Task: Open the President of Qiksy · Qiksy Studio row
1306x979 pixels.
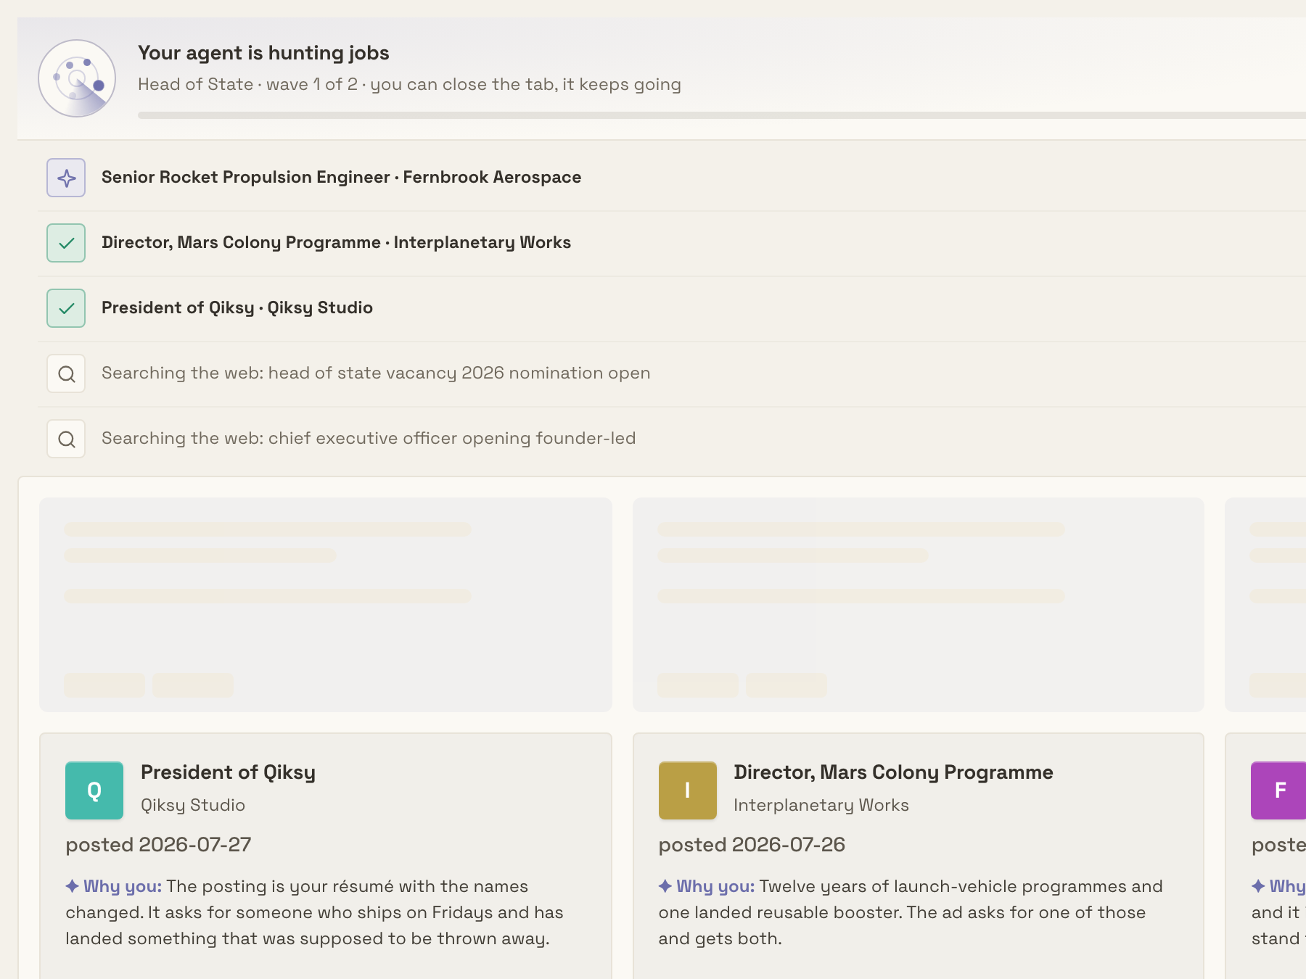Action: pos(672,308)
